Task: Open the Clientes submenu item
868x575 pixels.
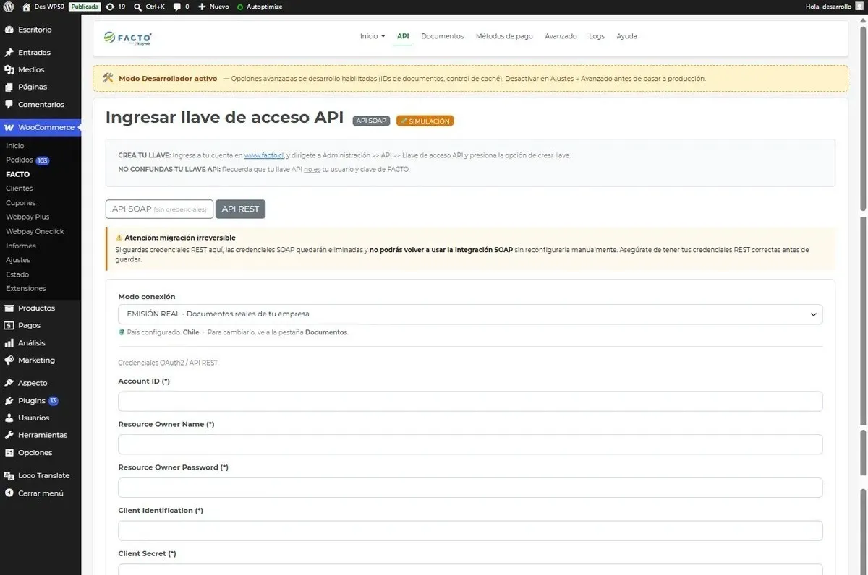Action: pyautogui.click(x=19, y=189)
